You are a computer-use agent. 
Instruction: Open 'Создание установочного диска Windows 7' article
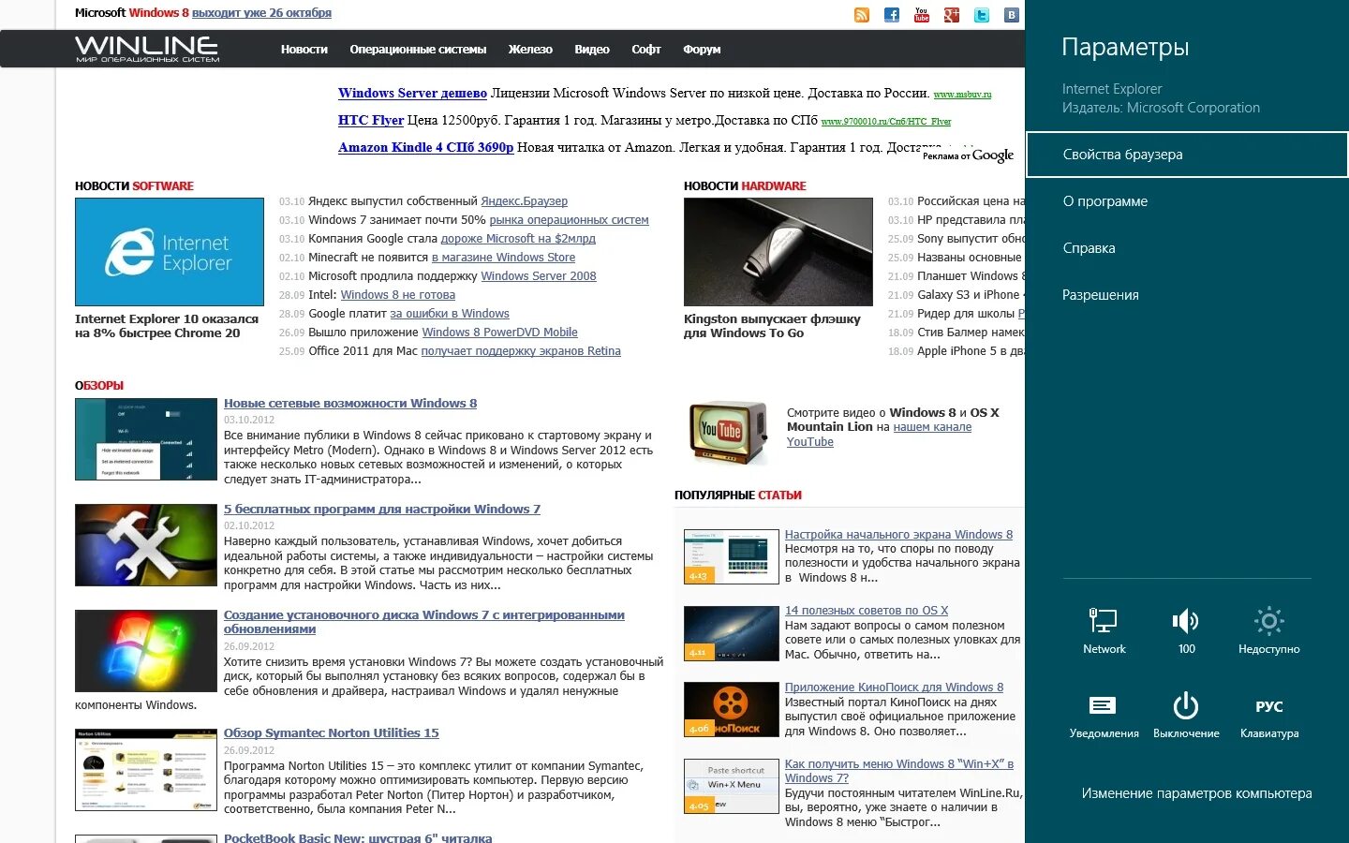click(424, 622)
